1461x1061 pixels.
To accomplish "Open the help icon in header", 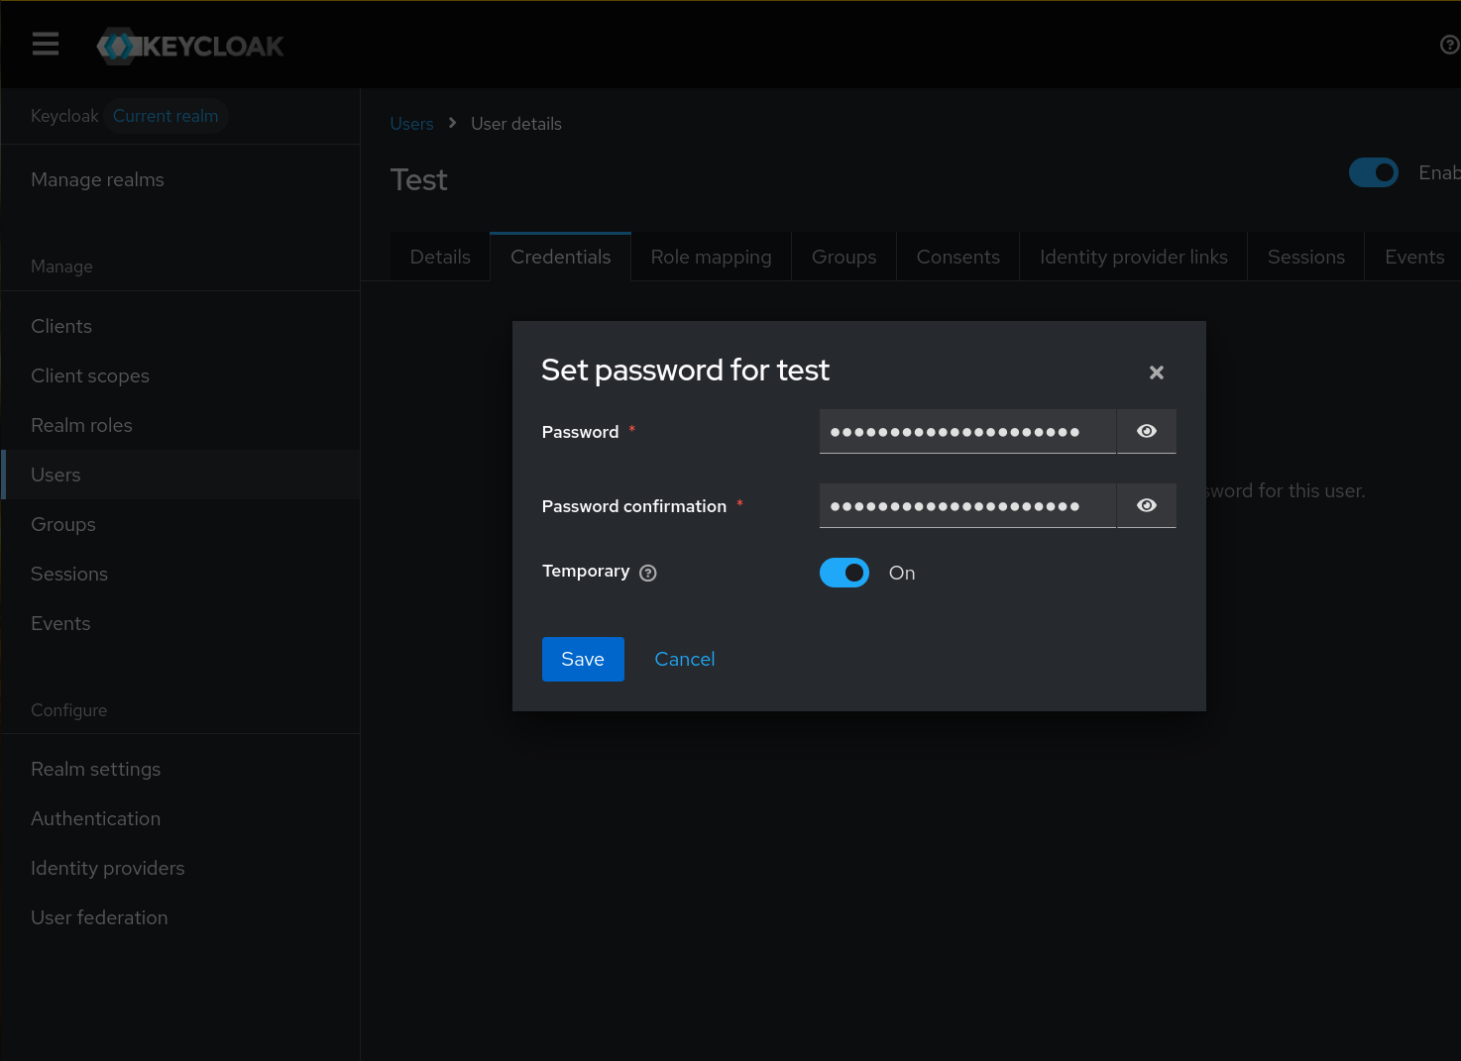I will pyautogui.click(x=1449, y=45).
